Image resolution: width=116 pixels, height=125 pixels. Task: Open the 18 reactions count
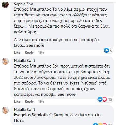[110, 99]
